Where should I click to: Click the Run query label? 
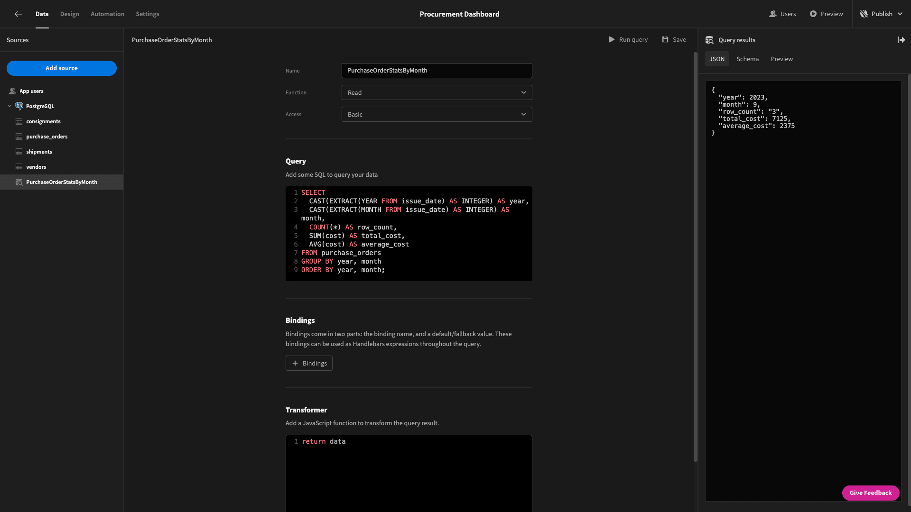(x=633, y=40)
